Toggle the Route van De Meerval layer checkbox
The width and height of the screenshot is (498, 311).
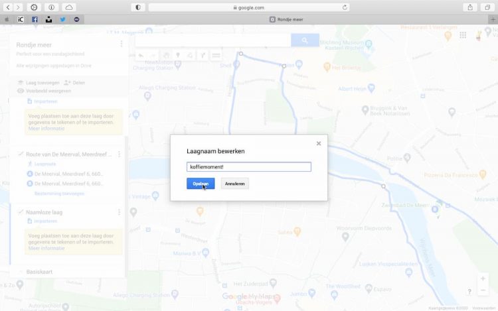21,155
